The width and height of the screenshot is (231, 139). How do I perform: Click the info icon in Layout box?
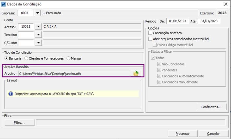pos(11,94)
